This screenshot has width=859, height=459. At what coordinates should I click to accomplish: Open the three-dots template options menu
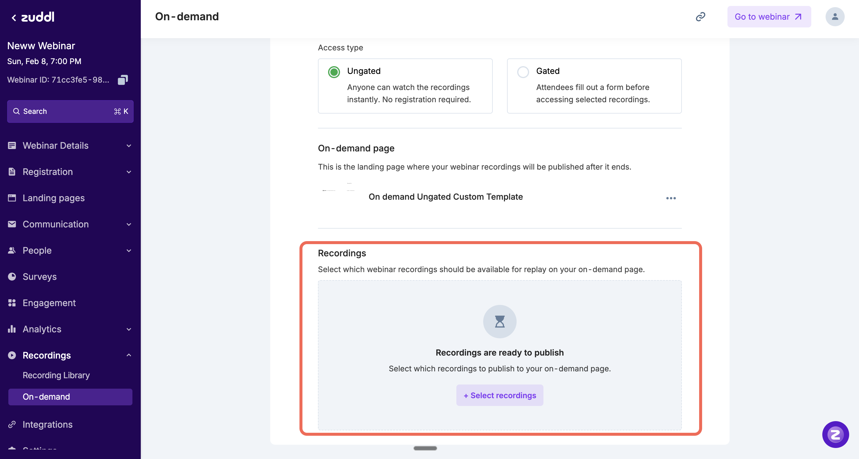(x=670, y=198)
